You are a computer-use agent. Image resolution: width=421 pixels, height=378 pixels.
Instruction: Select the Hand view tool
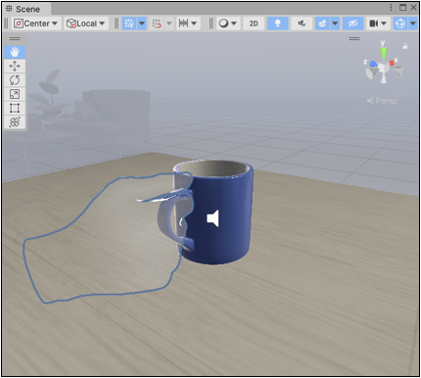tap(15, 52)
